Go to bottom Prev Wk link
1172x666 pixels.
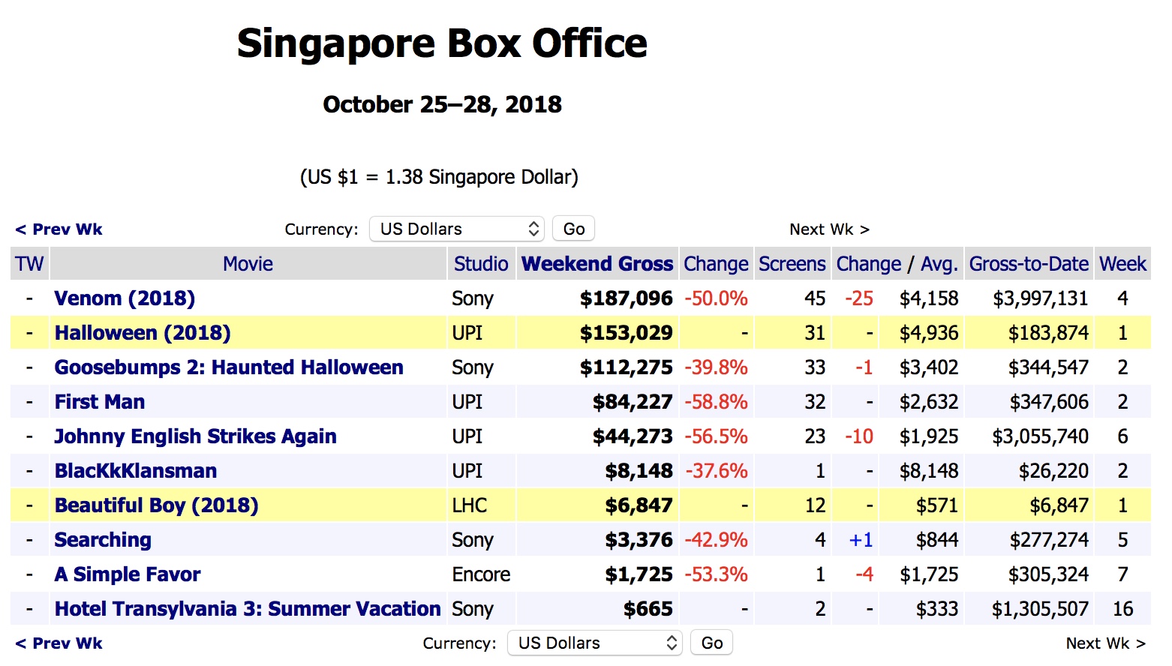coord(59,643)
